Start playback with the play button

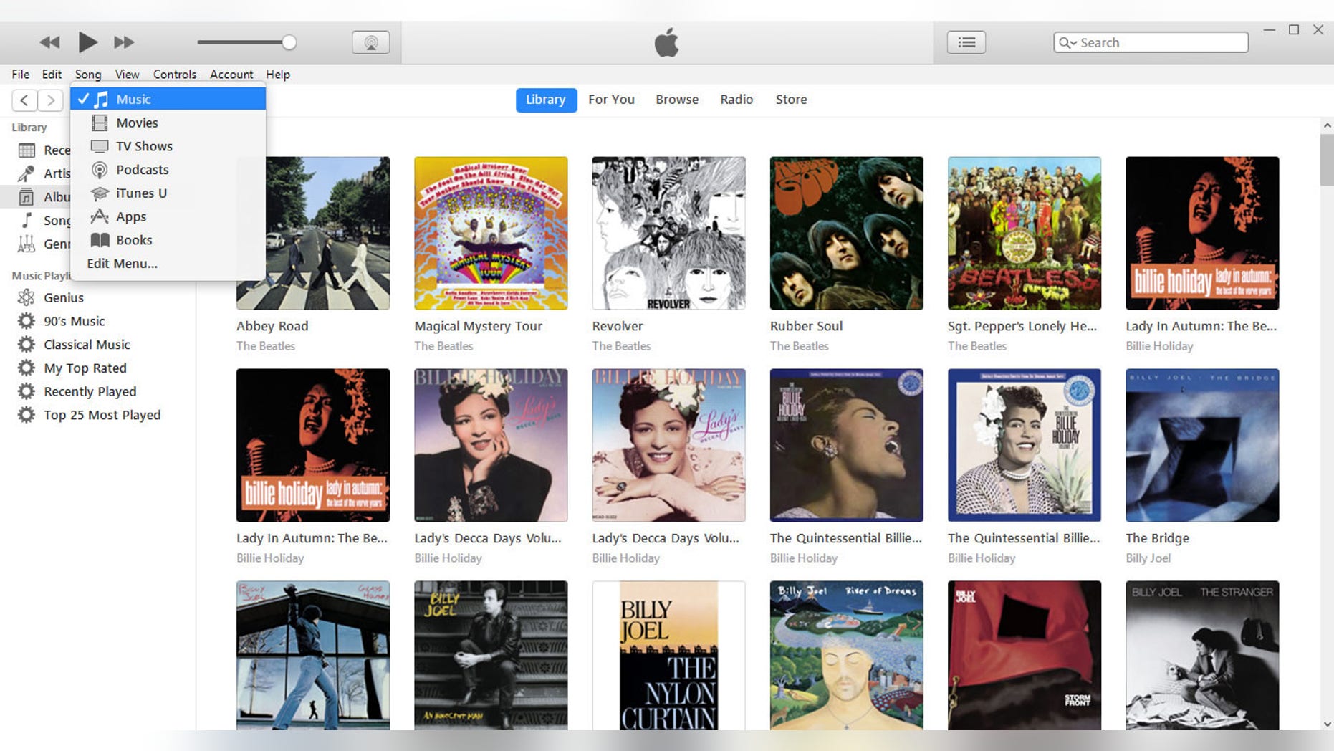click(87, 42)
